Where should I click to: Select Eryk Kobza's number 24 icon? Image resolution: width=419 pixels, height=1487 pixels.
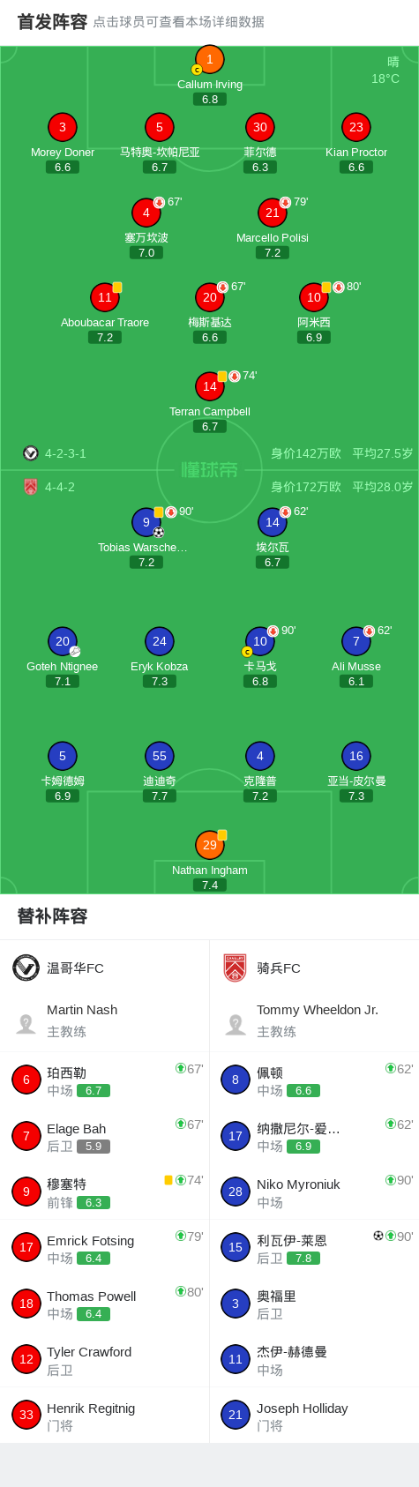(x=160, y=641)
